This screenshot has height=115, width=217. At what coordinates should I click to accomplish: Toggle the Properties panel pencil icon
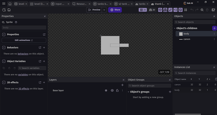tap(170, 10)
